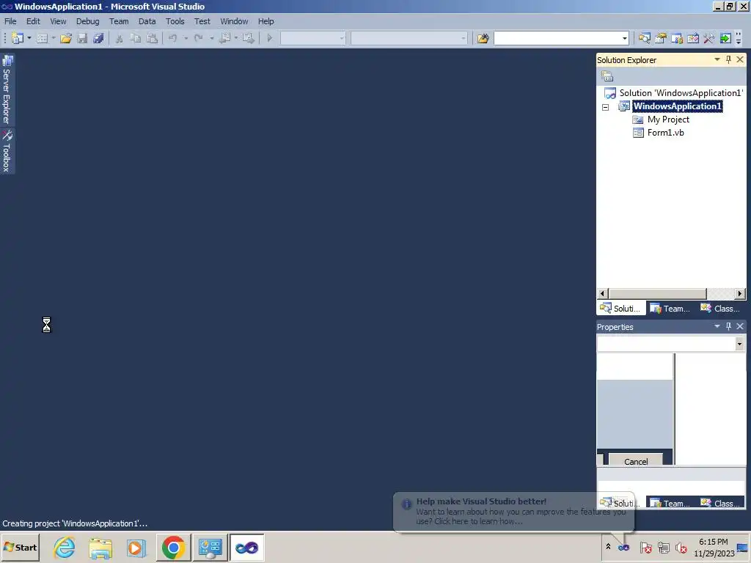Click the 'Help make Visual Studio better!' balloon
751x563 pixels.
pyautogui.click(x=514, y=512)
